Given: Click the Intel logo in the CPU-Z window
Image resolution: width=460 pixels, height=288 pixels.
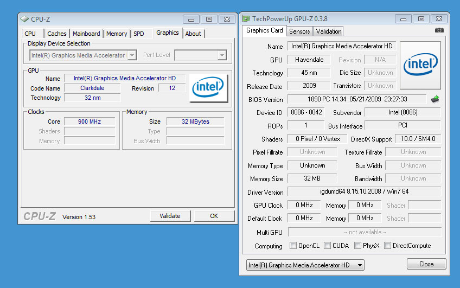Looking at the screenshot, I should pyautogui.click(x=208, y=87).
